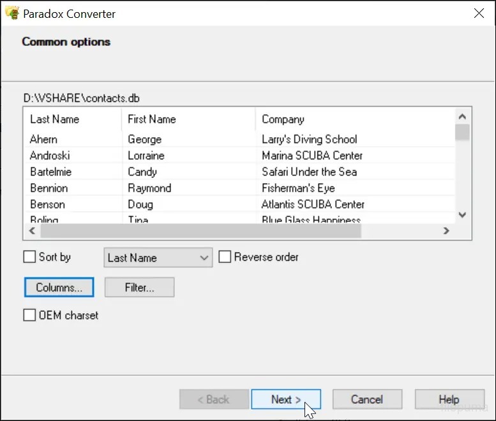Viewport: 496px width, 421px height.
Task: Close the Paradox Converter window
Action: click(x=478, y=13)
